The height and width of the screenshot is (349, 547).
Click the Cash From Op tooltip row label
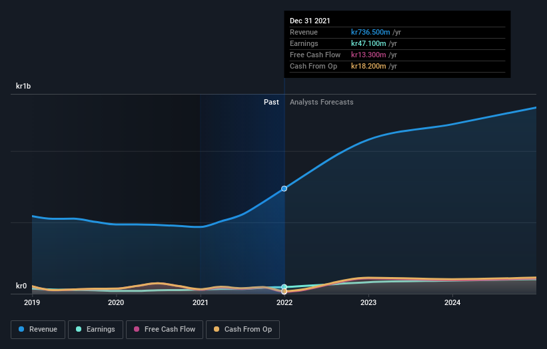(313, 66)
